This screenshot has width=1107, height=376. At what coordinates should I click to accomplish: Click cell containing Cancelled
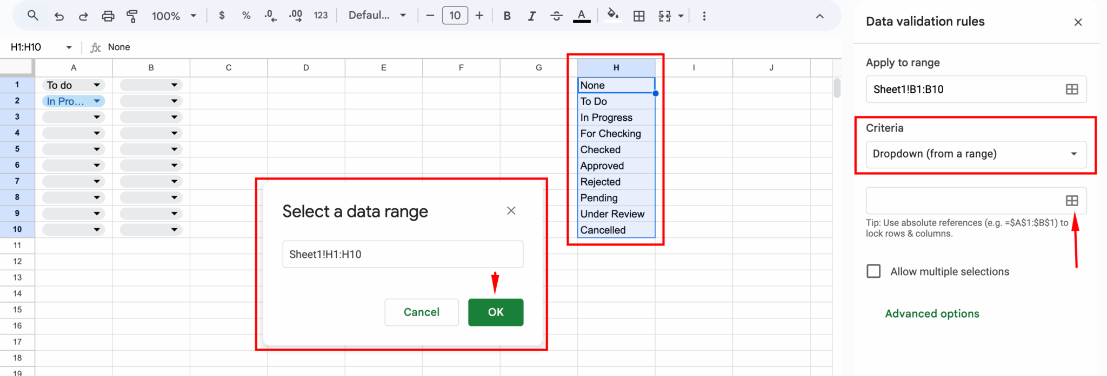pos(616,230)
